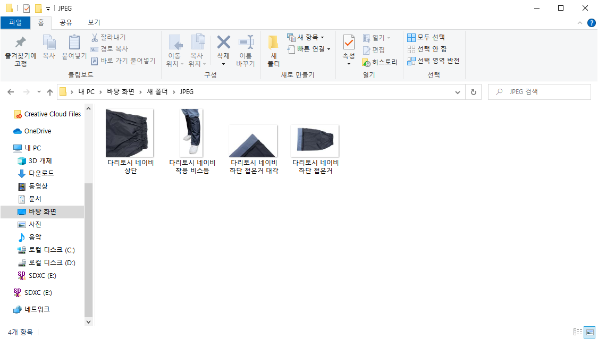Open 로컬 디스크 (D:) in sidebar
Image resolution: width=598 pixels, height=339 pixels.
tap(47, 262)
